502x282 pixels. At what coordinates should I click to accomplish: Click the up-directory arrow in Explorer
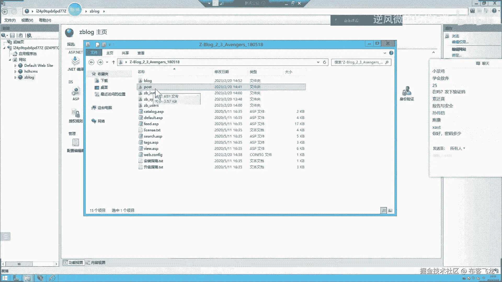pos(113,62)
